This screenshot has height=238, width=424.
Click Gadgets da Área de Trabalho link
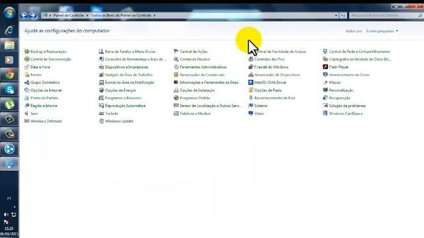coord(129,75)
